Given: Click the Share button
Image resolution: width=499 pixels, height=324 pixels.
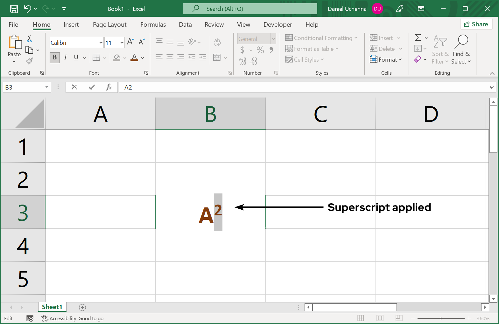Looking at the screenshot, I should pos(476,24).
